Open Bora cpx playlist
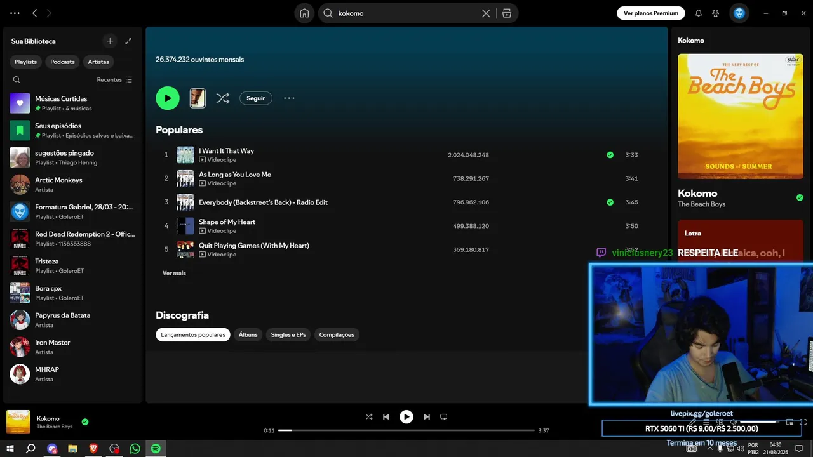813x457 pixels. (72, 293)
